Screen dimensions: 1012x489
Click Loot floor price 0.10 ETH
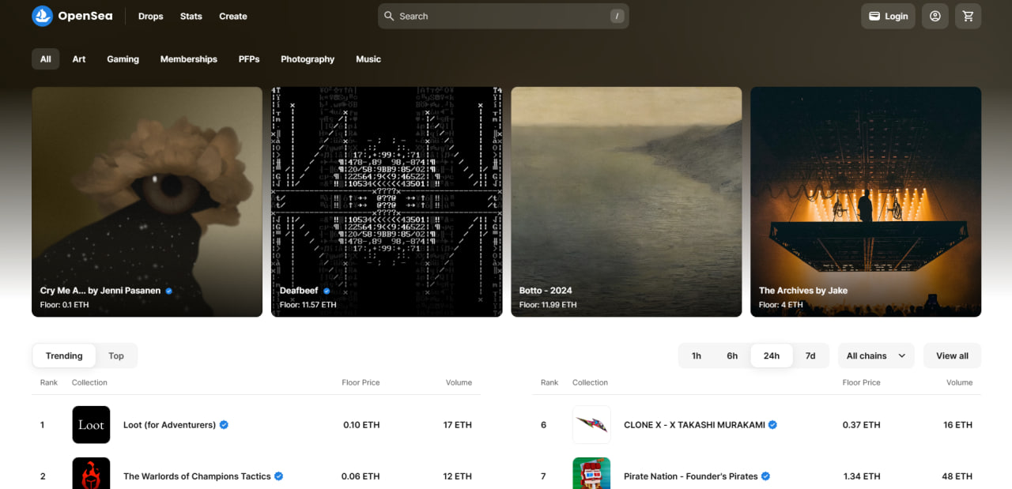coord(361,425)
